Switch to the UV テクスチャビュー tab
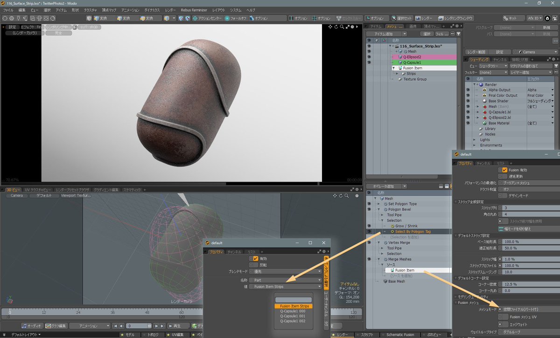The height and width of the screenshot is (338, 560). [x=38, y=190]
